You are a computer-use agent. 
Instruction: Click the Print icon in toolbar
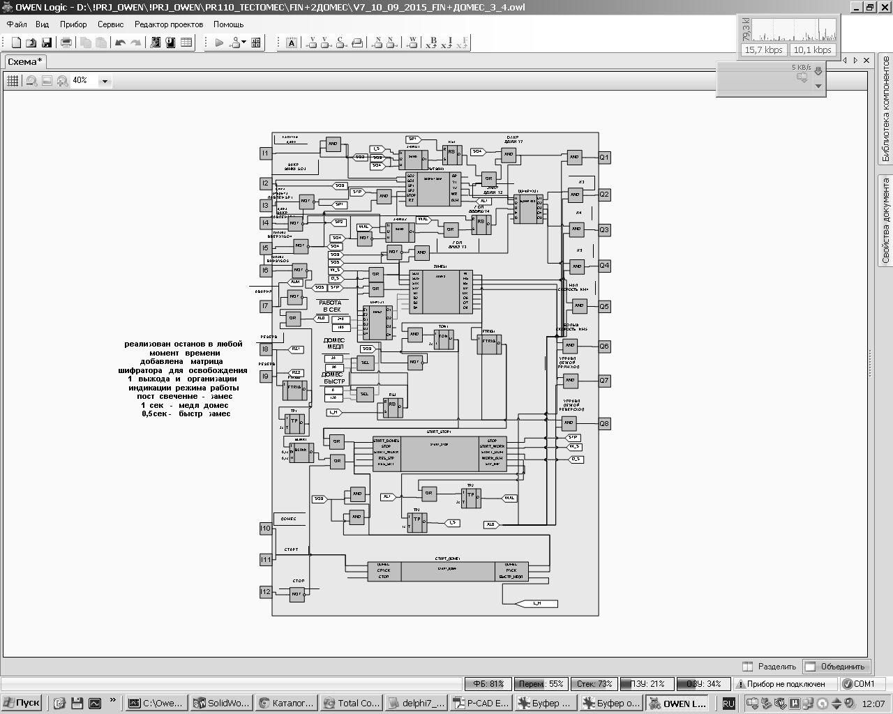pos(66,43)
